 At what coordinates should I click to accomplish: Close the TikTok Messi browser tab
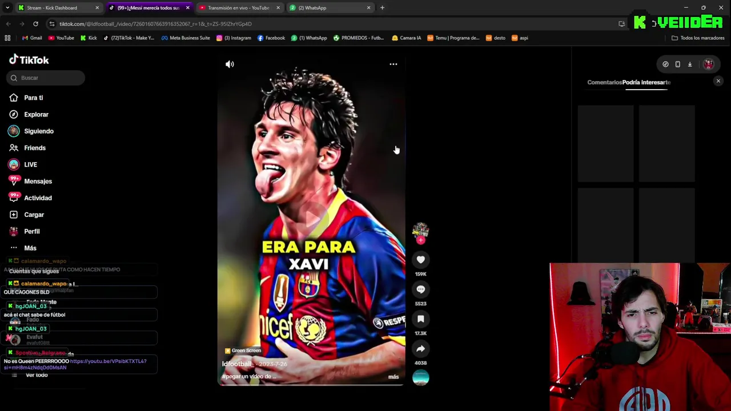tap(187, 8)
